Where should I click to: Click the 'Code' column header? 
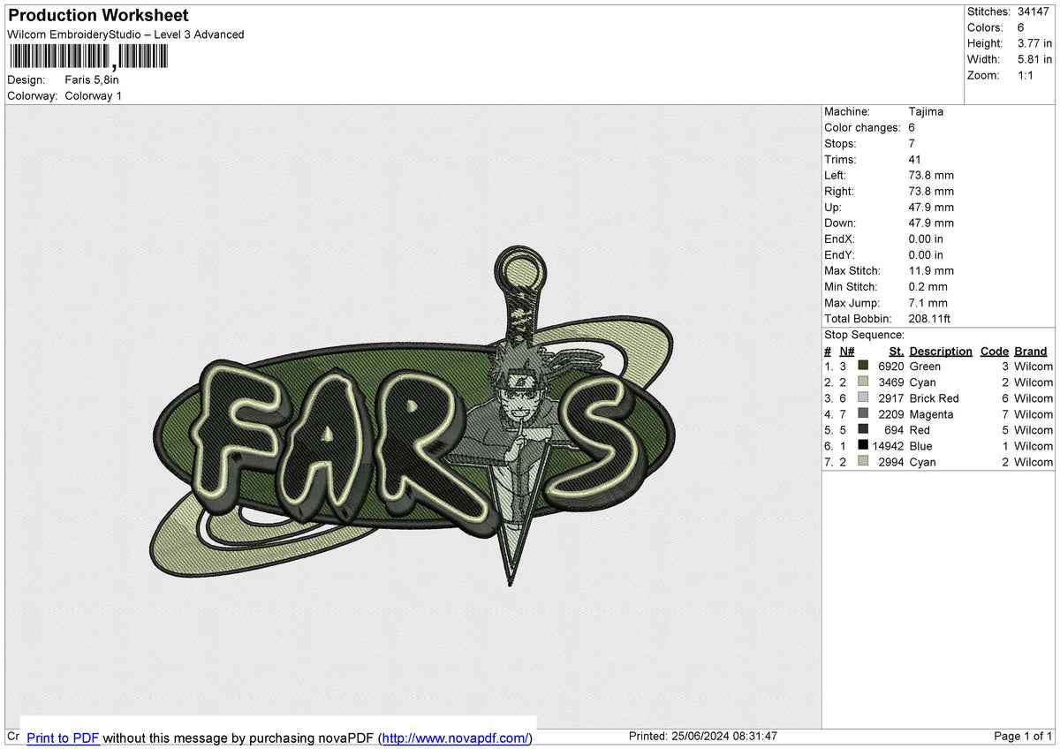pyautogui.click(x=994, y=351)
